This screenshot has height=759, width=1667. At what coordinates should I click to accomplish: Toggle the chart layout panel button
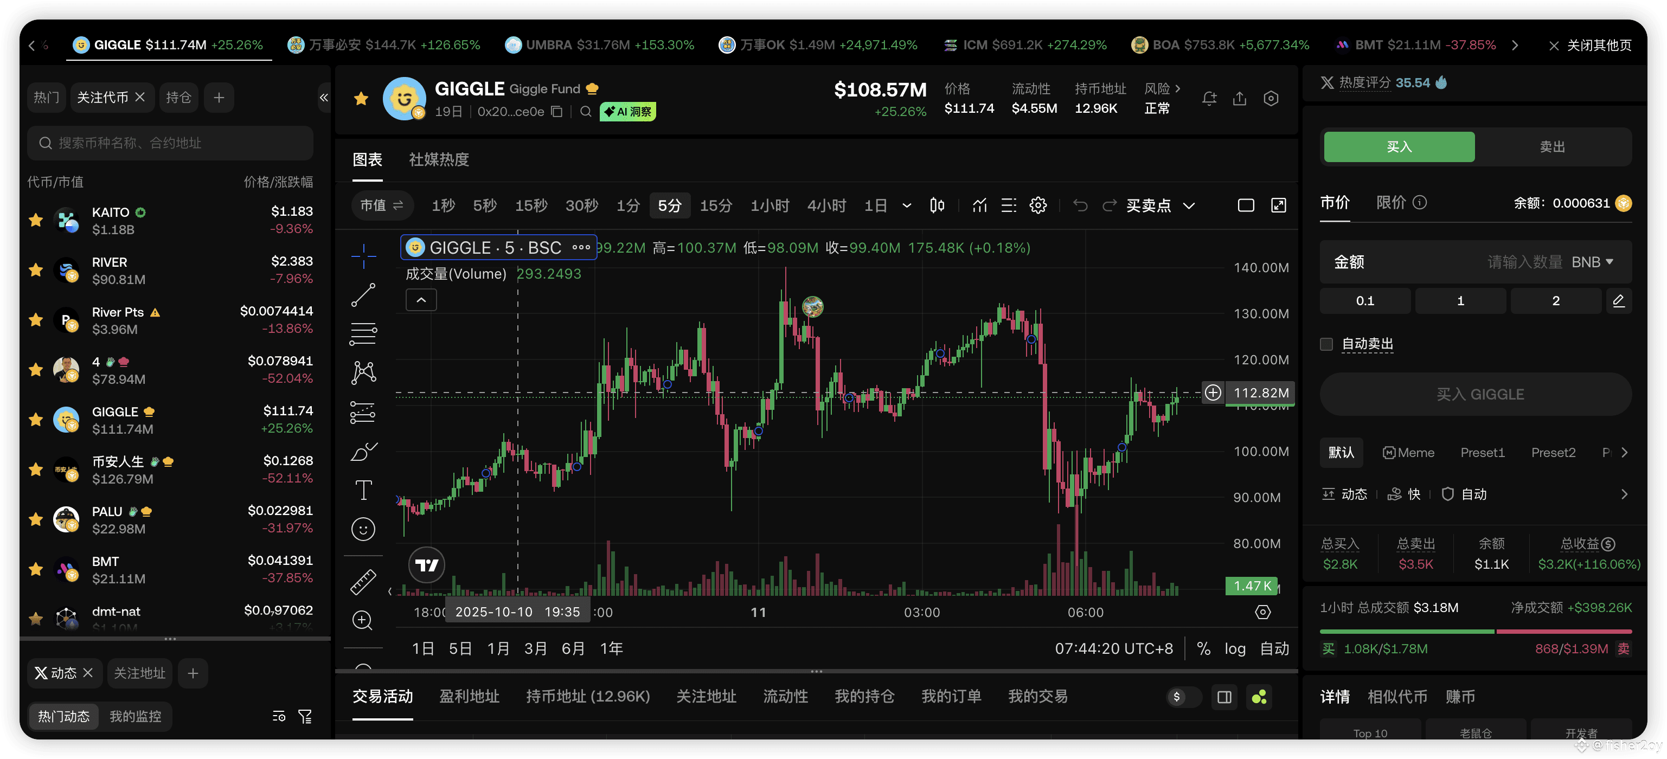(1224, 697)
